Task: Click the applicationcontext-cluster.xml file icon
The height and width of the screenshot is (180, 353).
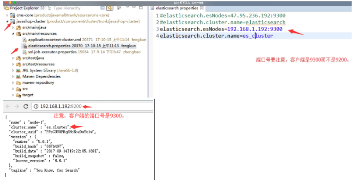Action: [x=25, y=40]
